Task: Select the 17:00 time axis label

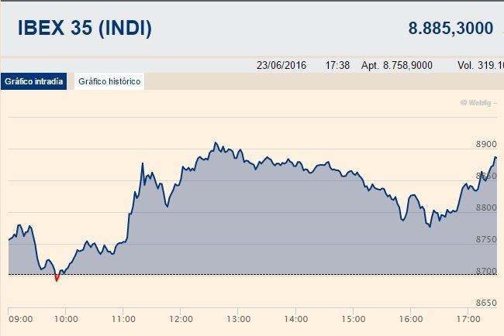Action: click(468, 319)
